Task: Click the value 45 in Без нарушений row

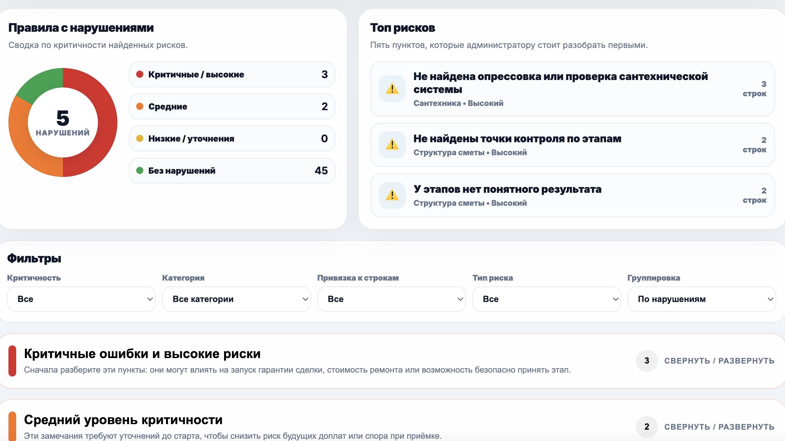Action: (321, 170)
